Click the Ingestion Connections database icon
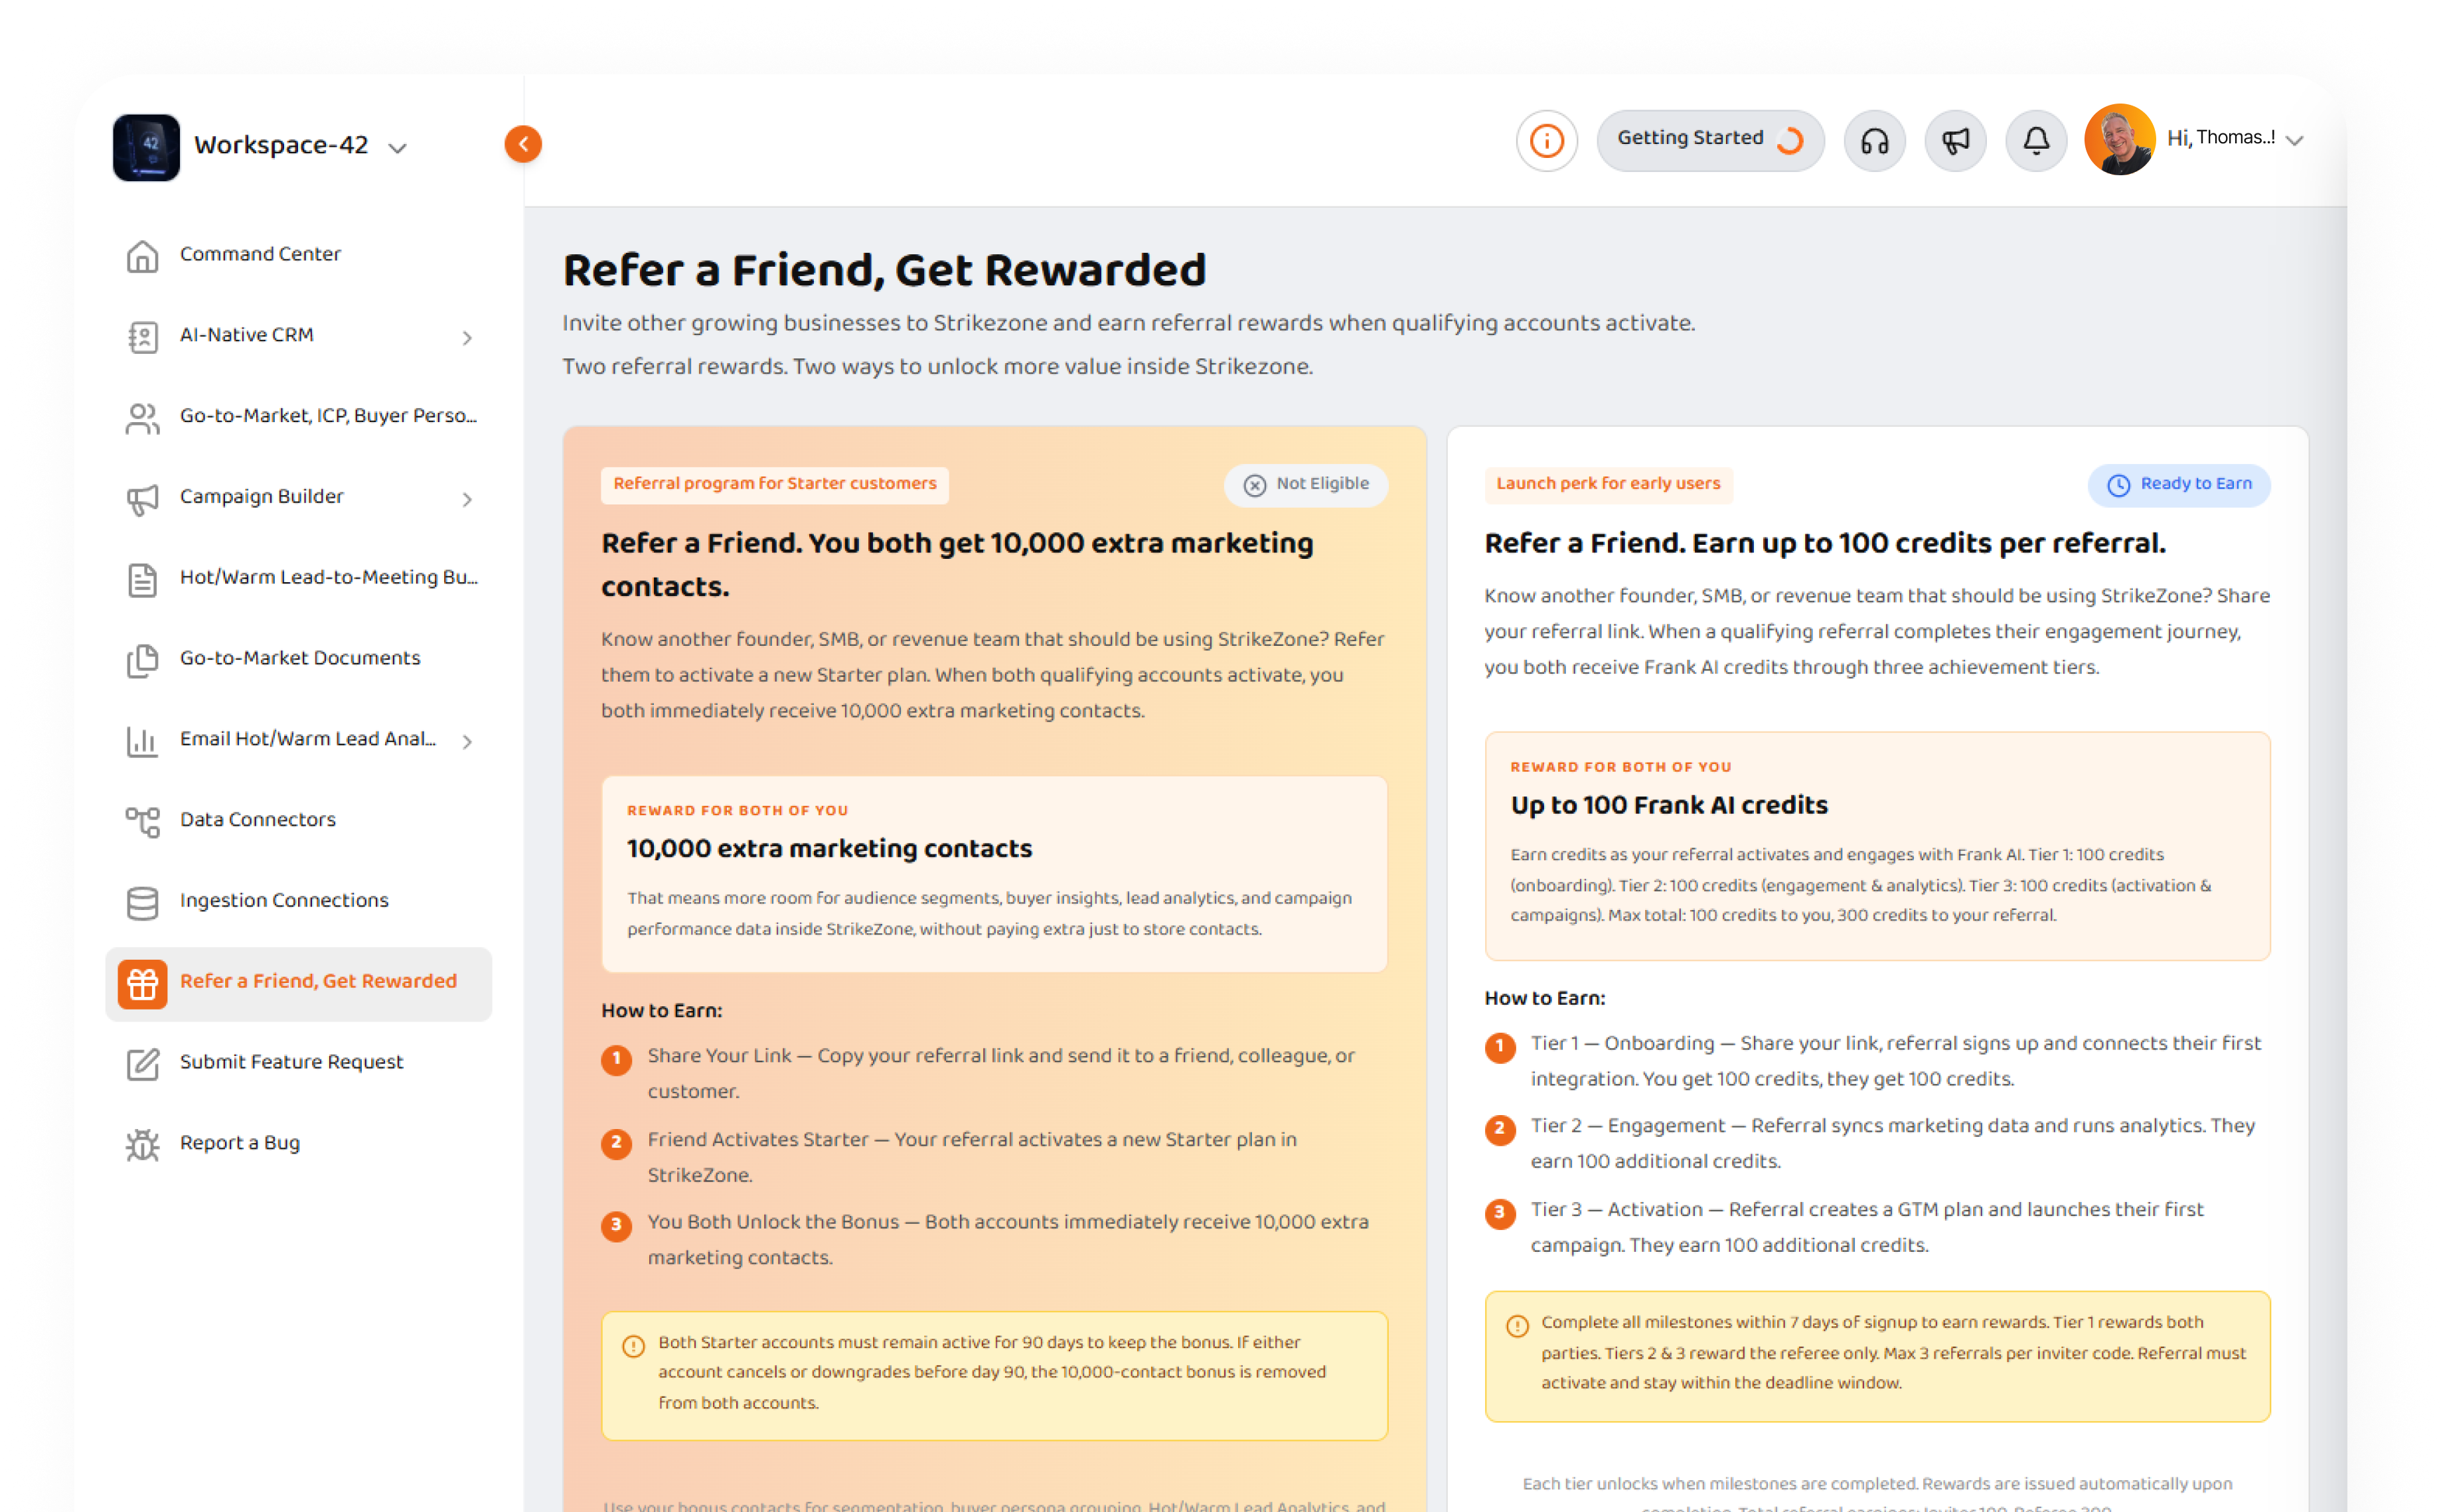The image size is (2443, 1512). point(142,903)
